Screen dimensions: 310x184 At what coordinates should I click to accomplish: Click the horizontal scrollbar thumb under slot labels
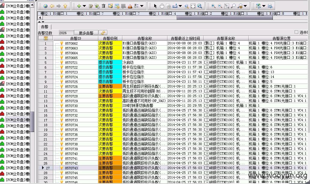225,18
